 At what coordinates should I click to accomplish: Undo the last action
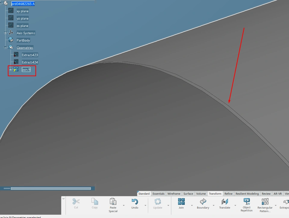[x=135, y=204]
